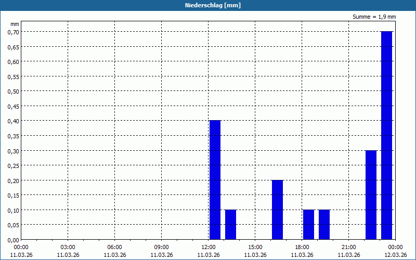
Task: Click the 0,40 y-axis label
Action: (14, 122)
